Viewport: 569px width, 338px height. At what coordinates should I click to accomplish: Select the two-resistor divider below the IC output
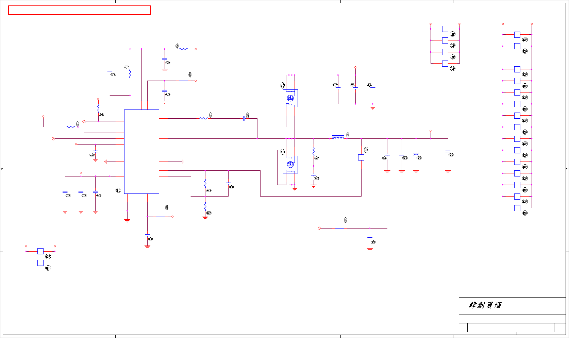pos(205,195)
